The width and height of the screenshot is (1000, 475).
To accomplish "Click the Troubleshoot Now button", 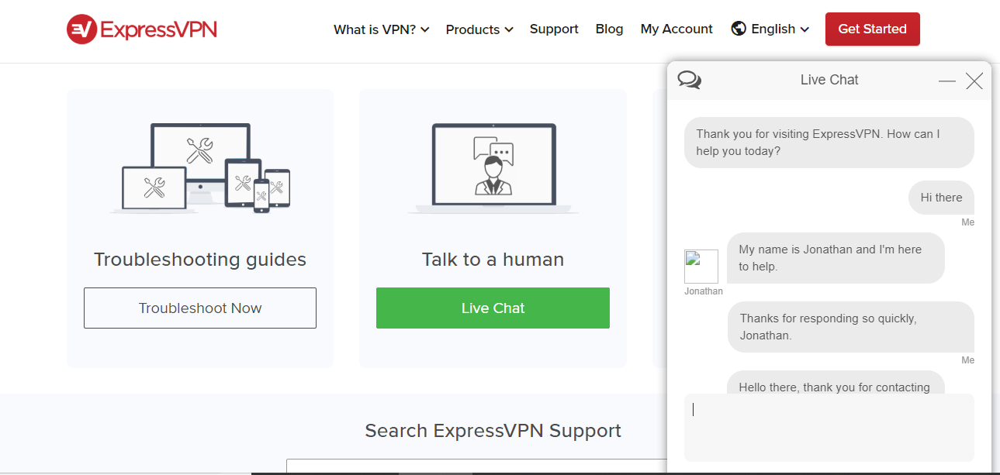I will pyautogui.click(x=200, y=308).
